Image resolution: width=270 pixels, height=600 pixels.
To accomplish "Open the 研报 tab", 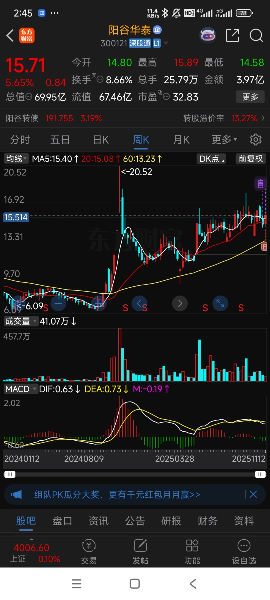I will [x=171, y=521].
